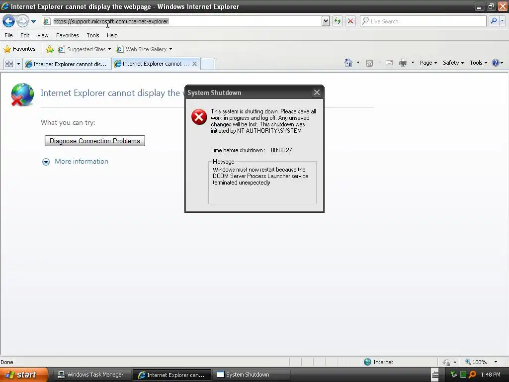Viewport: 509px width, 382px height.
Task: Open the Help question mark icon
Action: click(496, 63)
